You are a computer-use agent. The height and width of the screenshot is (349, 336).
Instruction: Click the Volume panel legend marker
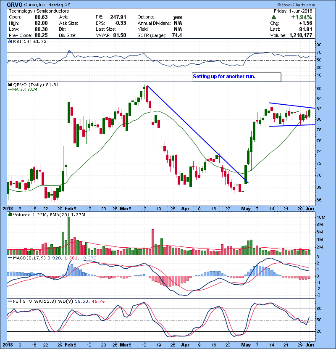[10, 215]
